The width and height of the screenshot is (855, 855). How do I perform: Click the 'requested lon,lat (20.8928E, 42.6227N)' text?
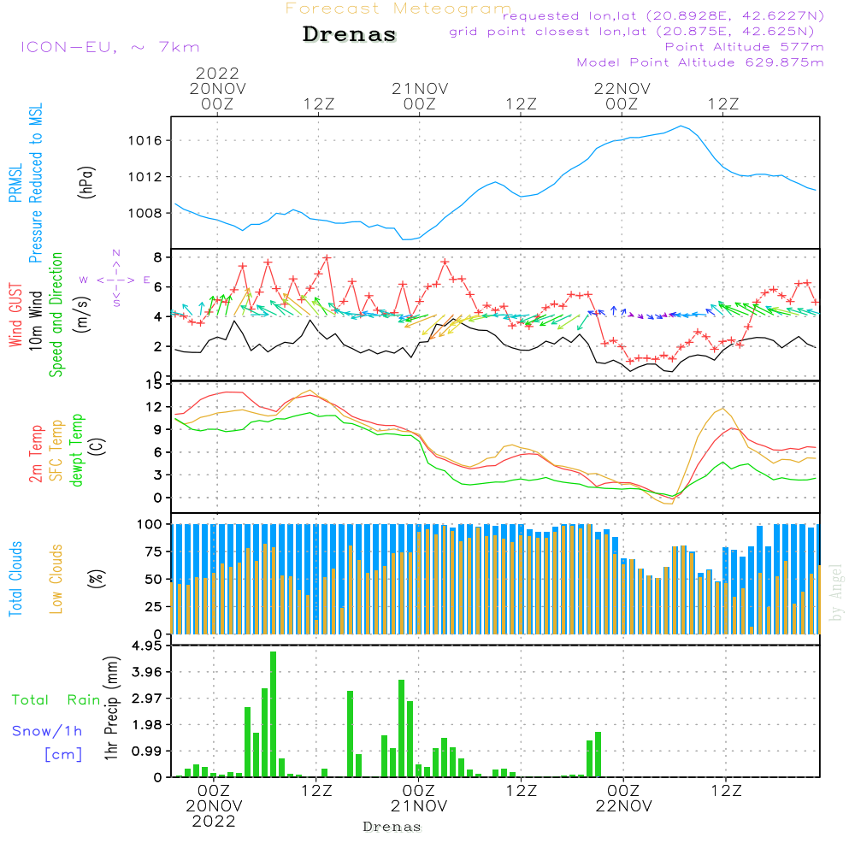coord(663,15)
